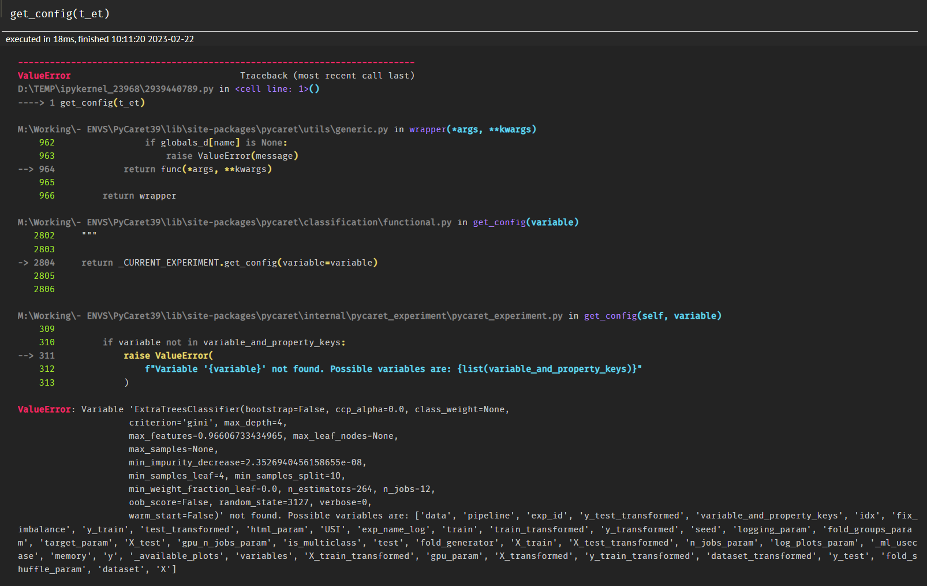Select 'X_train' in the possible variables list
Screen dimensions: 927x586
pyautogui.click(x=535, y=542)
